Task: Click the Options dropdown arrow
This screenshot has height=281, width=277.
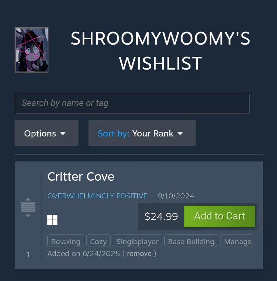Action: [x=63, y=133]
